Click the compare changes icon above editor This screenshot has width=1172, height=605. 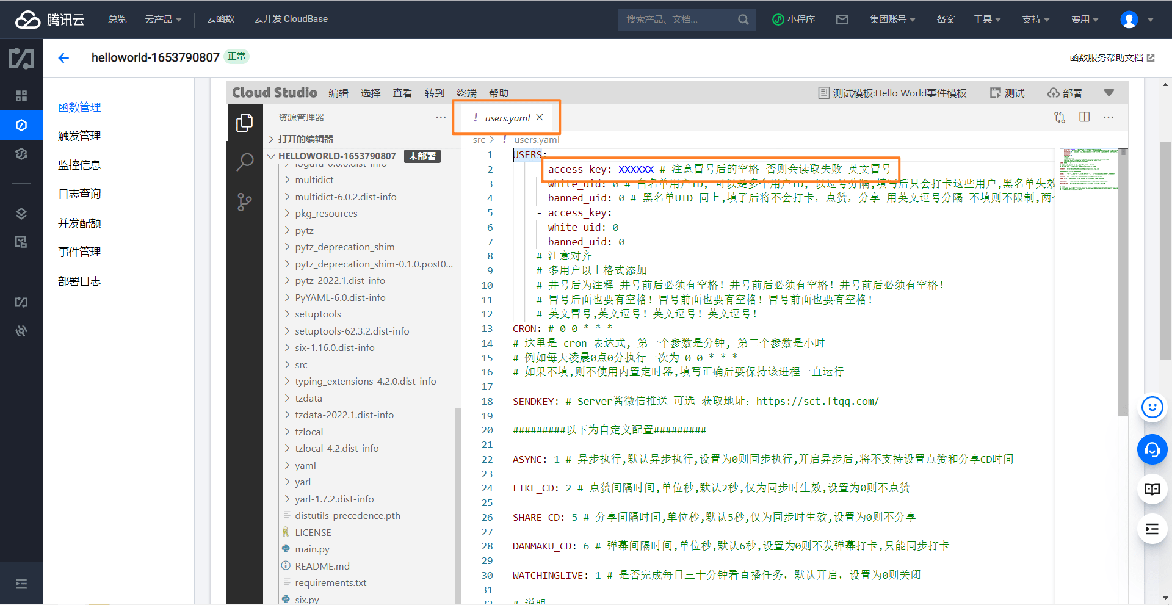pos(1060,117)
